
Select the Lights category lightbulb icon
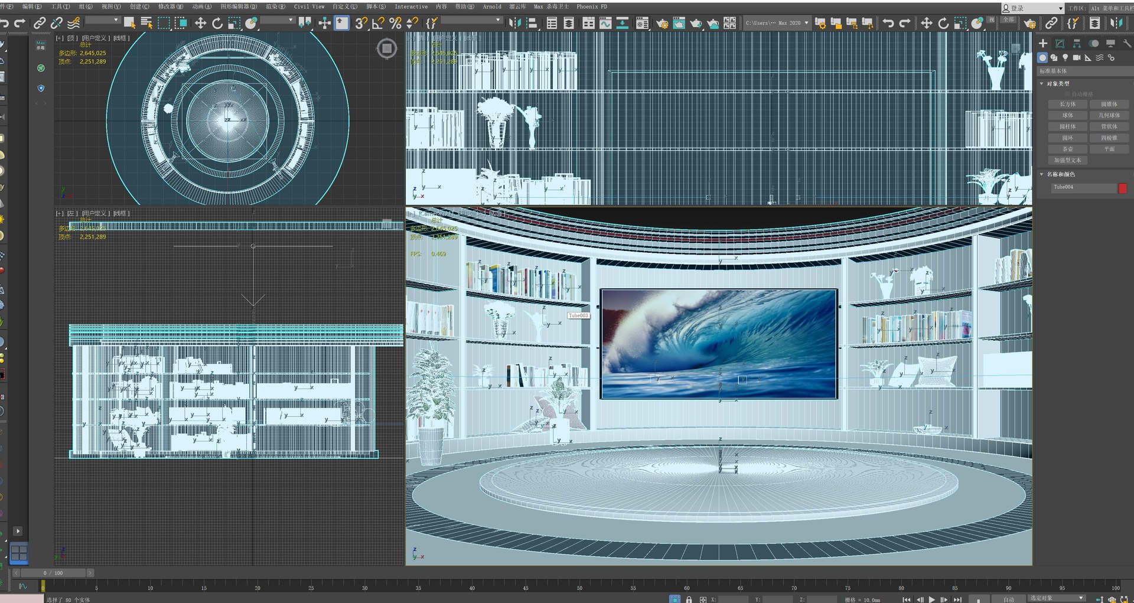tap(1065, 58)
